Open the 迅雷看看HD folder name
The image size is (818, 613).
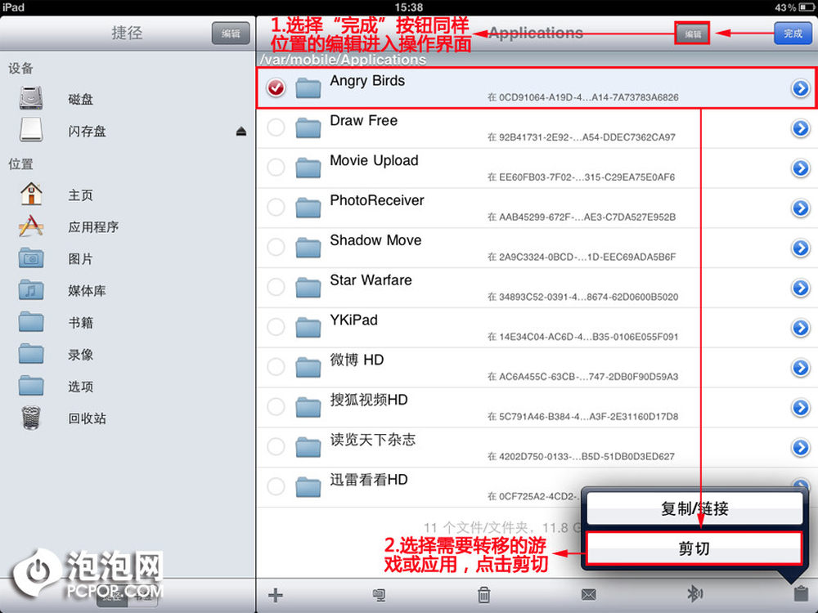point(369,480)
